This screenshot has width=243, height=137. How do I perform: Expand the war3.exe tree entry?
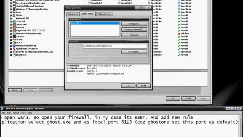pyautogui.click(x=11, y=40)
